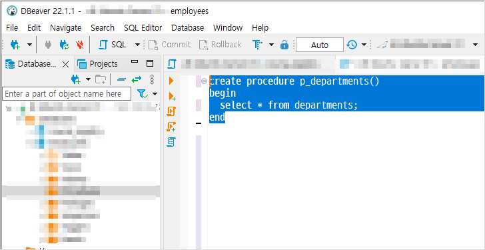Image resolution: width=485 pixels, height=250 pixels.
Task: Open the Search menu
Action: pos(103,28)
